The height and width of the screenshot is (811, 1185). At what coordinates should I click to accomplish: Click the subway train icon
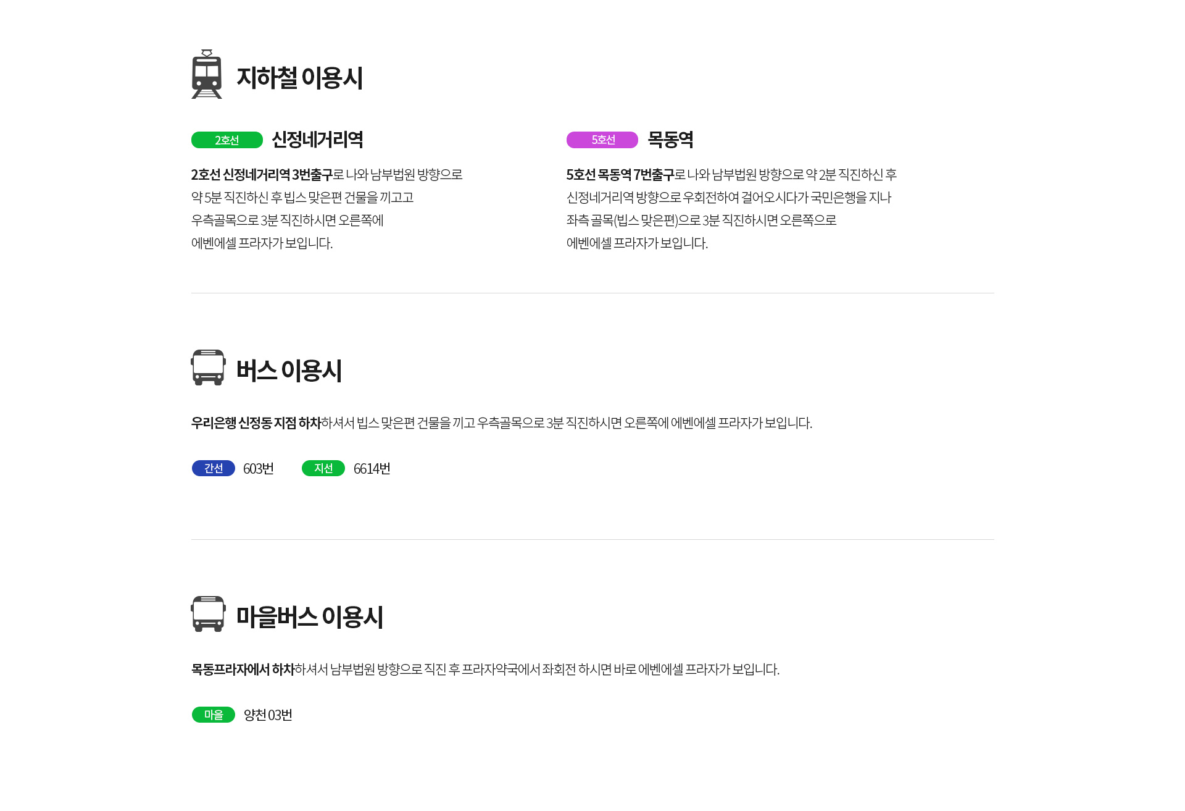(x=207, y=74)
